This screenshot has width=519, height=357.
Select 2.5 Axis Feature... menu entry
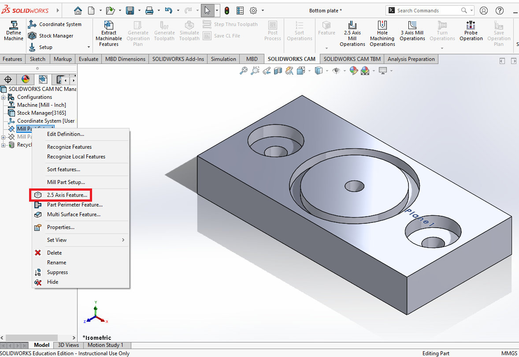pyautogui.click(x=81, y=195)
